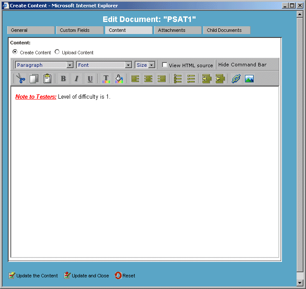Click the Reset link text
The width and height of the screenshot is (306, 289).
pyautogui.click(x=129, y=276)
